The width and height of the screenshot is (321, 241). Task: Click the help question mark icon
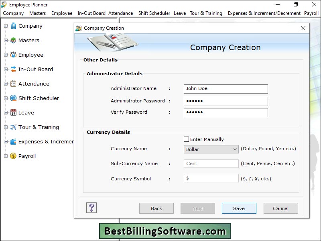(x=91, y=208)
